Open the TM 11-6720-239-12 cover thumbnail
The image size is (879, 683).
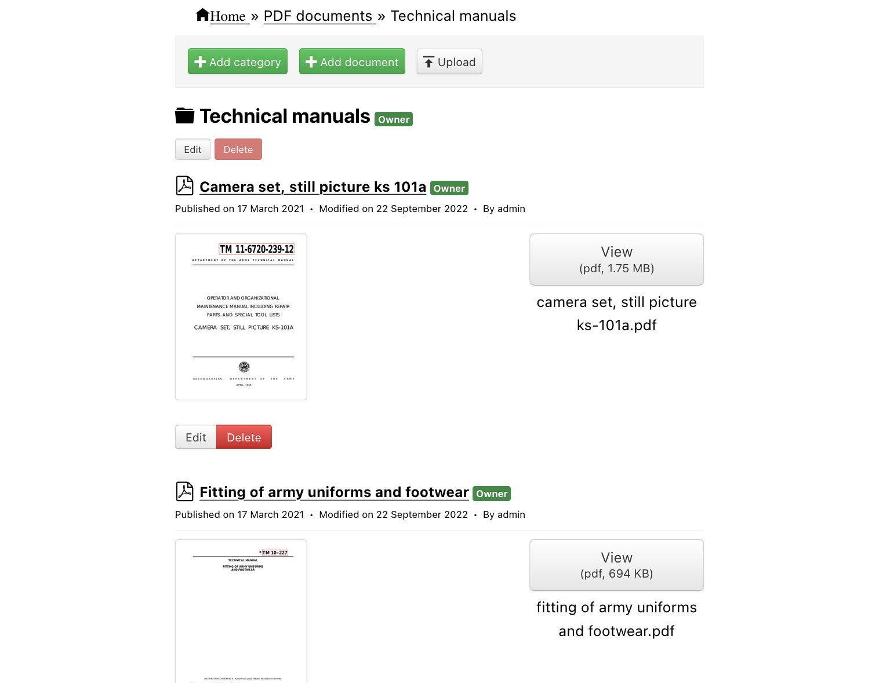pos(241,317)
